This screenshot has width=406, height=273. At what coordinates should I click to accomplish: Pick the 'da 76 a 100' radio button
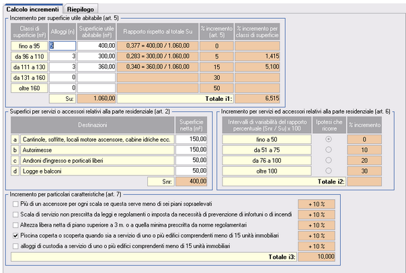coord(329,160)
